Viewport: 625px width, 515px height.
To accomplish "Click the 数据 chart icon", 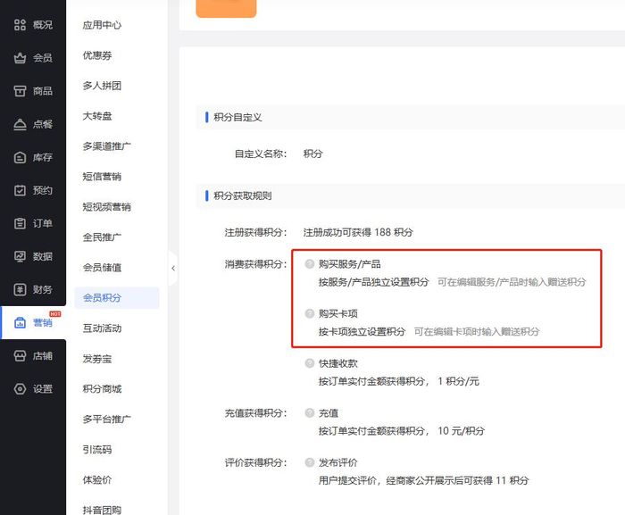I will pos(20,256).
